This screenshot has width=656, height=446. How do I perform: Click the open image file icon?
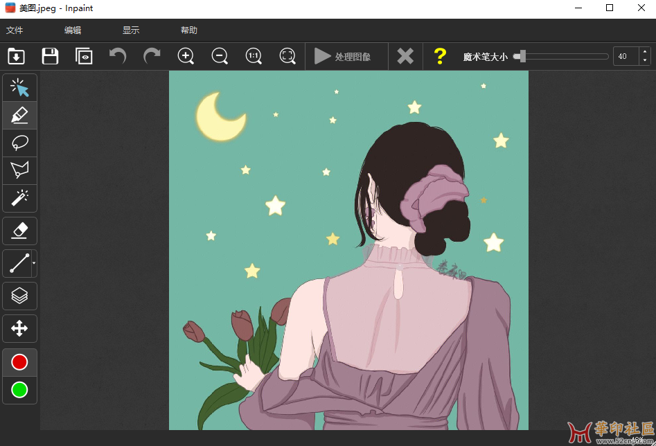[16, 56]
